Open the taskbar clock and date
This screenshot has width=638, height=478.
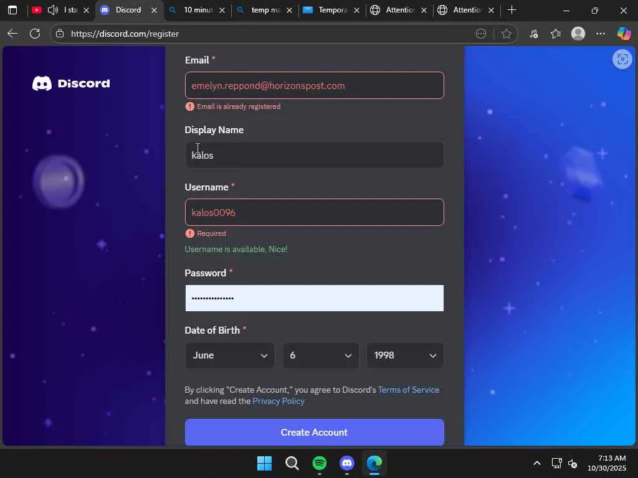(x=607, y=463)
